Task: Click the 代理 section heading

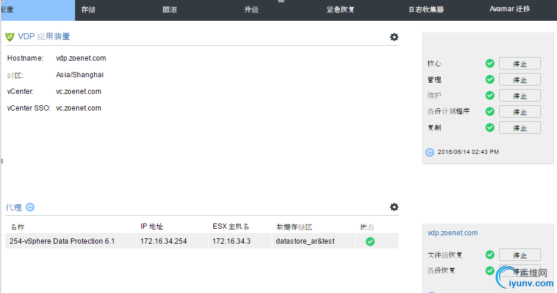Action: coord(14,207)
